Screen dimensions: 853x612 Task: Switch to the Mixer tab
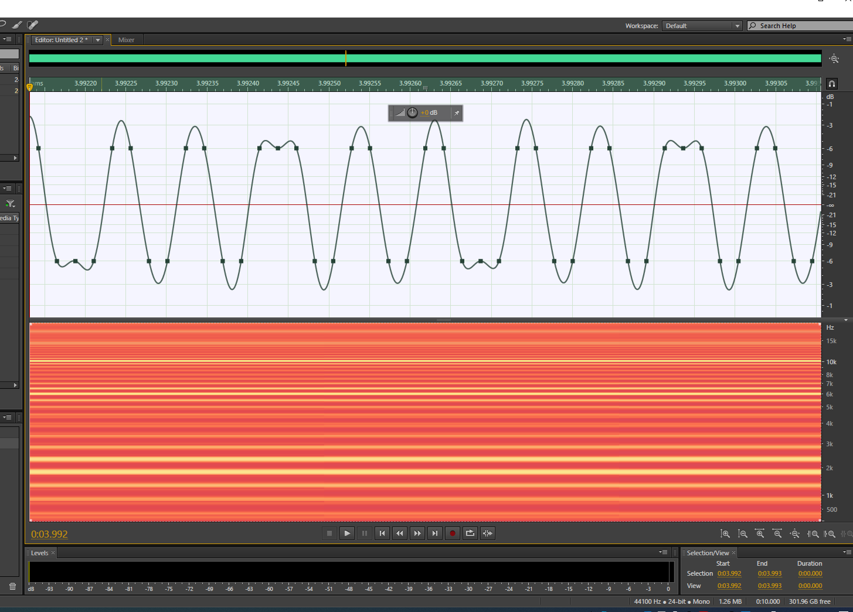pos(126,40)
